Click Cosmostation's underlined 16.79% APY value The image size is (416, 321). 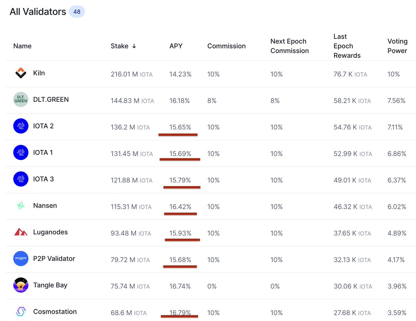click(x=179, y=311)
